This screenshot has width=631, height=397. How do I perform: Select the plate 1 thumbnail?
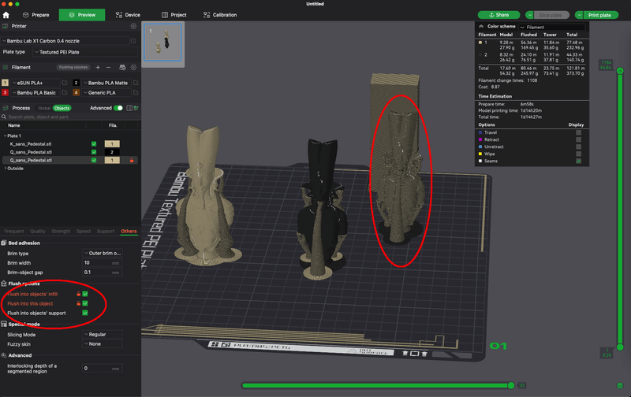pyautogui.click(x=163, y=43)
